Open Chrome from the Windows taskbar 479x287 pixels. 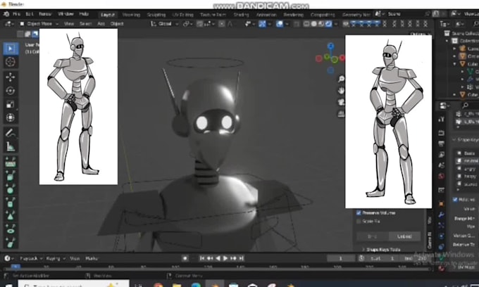point(158,284)
